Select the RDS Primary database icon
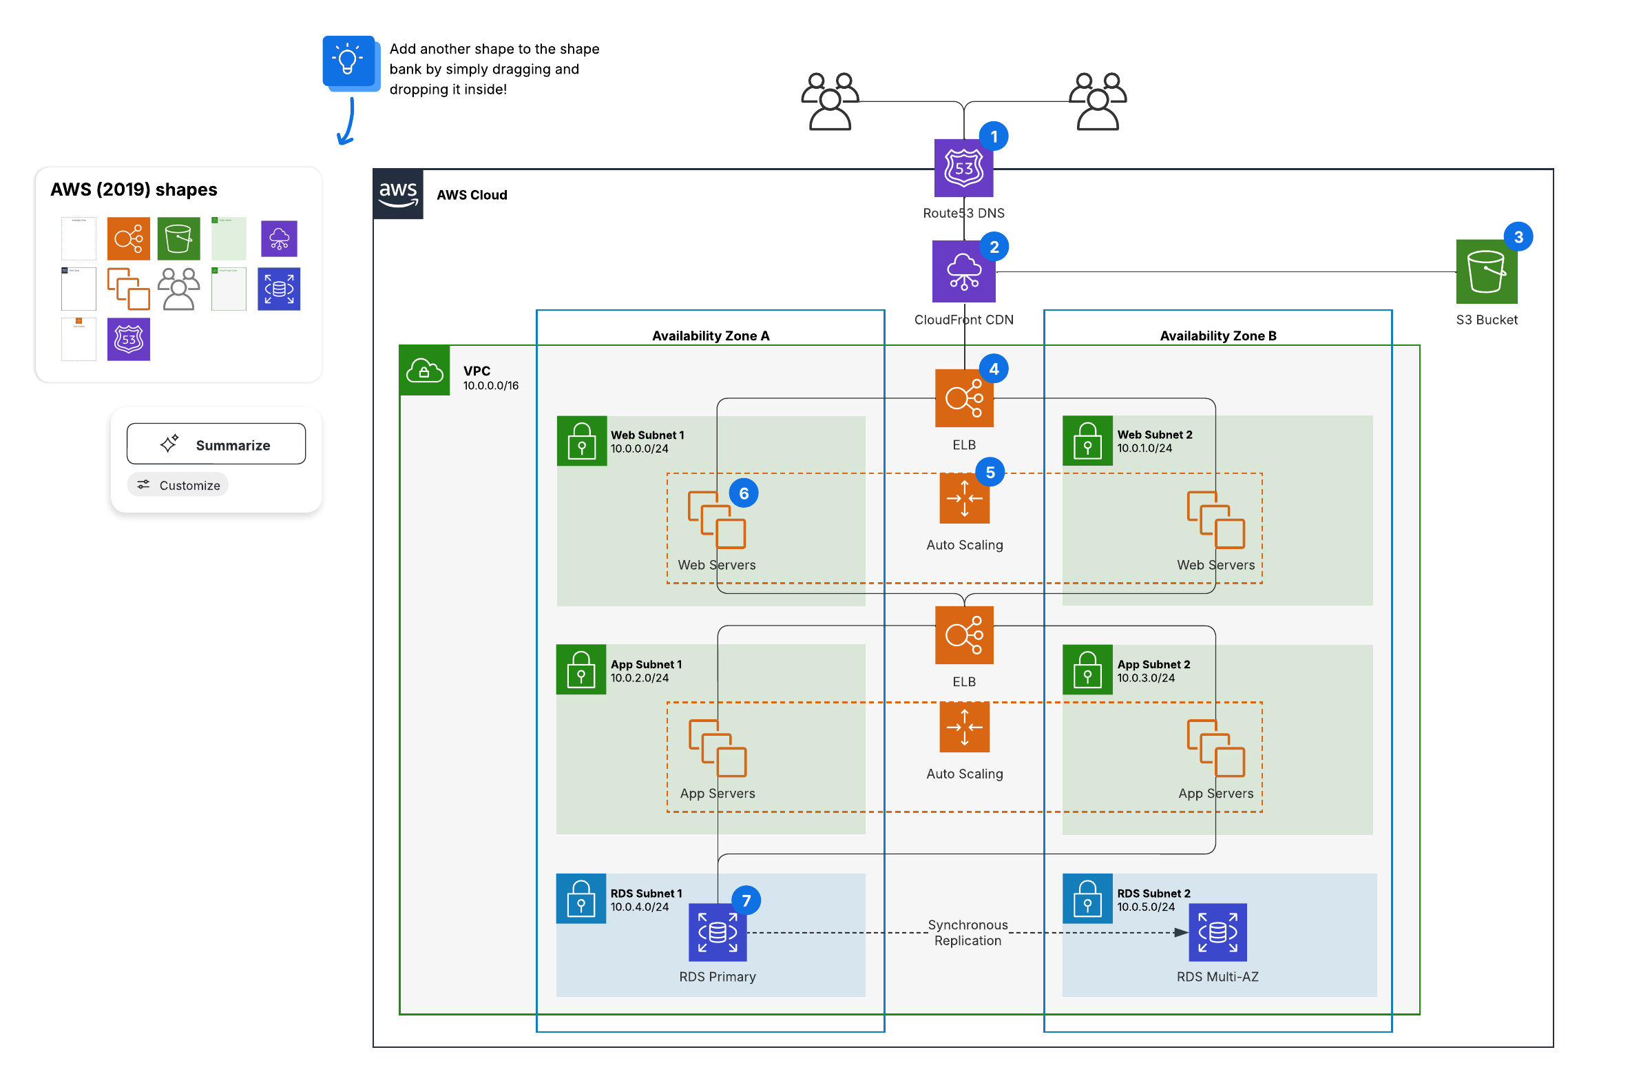The image size is (1652, 1083). click(718, 933)
